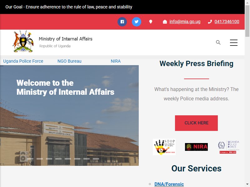Call the 0417346100 phone link
Screen dimensions: 250x187
pyautogui.click(x=227, y=22)
